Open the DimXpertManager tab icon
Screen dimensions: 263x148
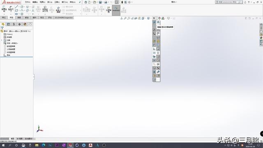coord(19,24)
